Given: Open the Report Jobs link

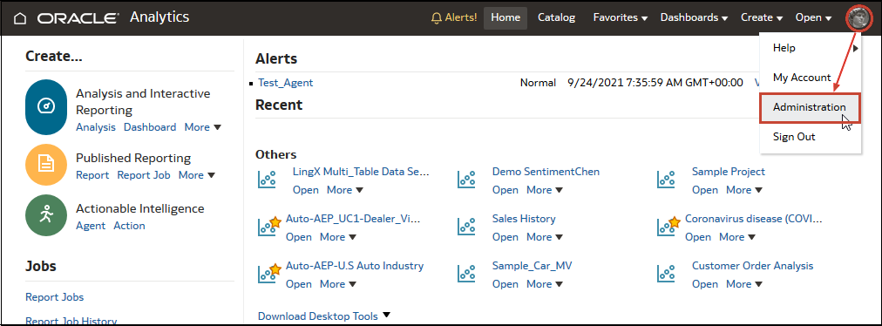Looking at the screenshot, I should (x=55, y=297).
